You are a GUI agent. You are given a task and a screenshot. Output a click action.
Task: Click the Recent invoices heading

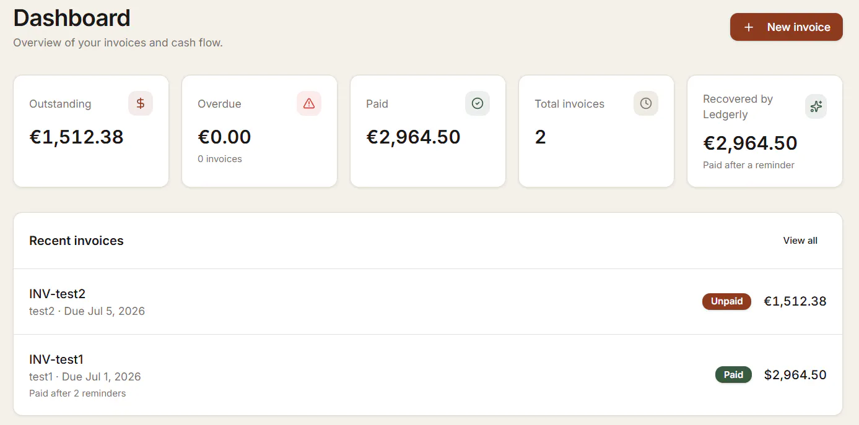[x=76, y=241]
